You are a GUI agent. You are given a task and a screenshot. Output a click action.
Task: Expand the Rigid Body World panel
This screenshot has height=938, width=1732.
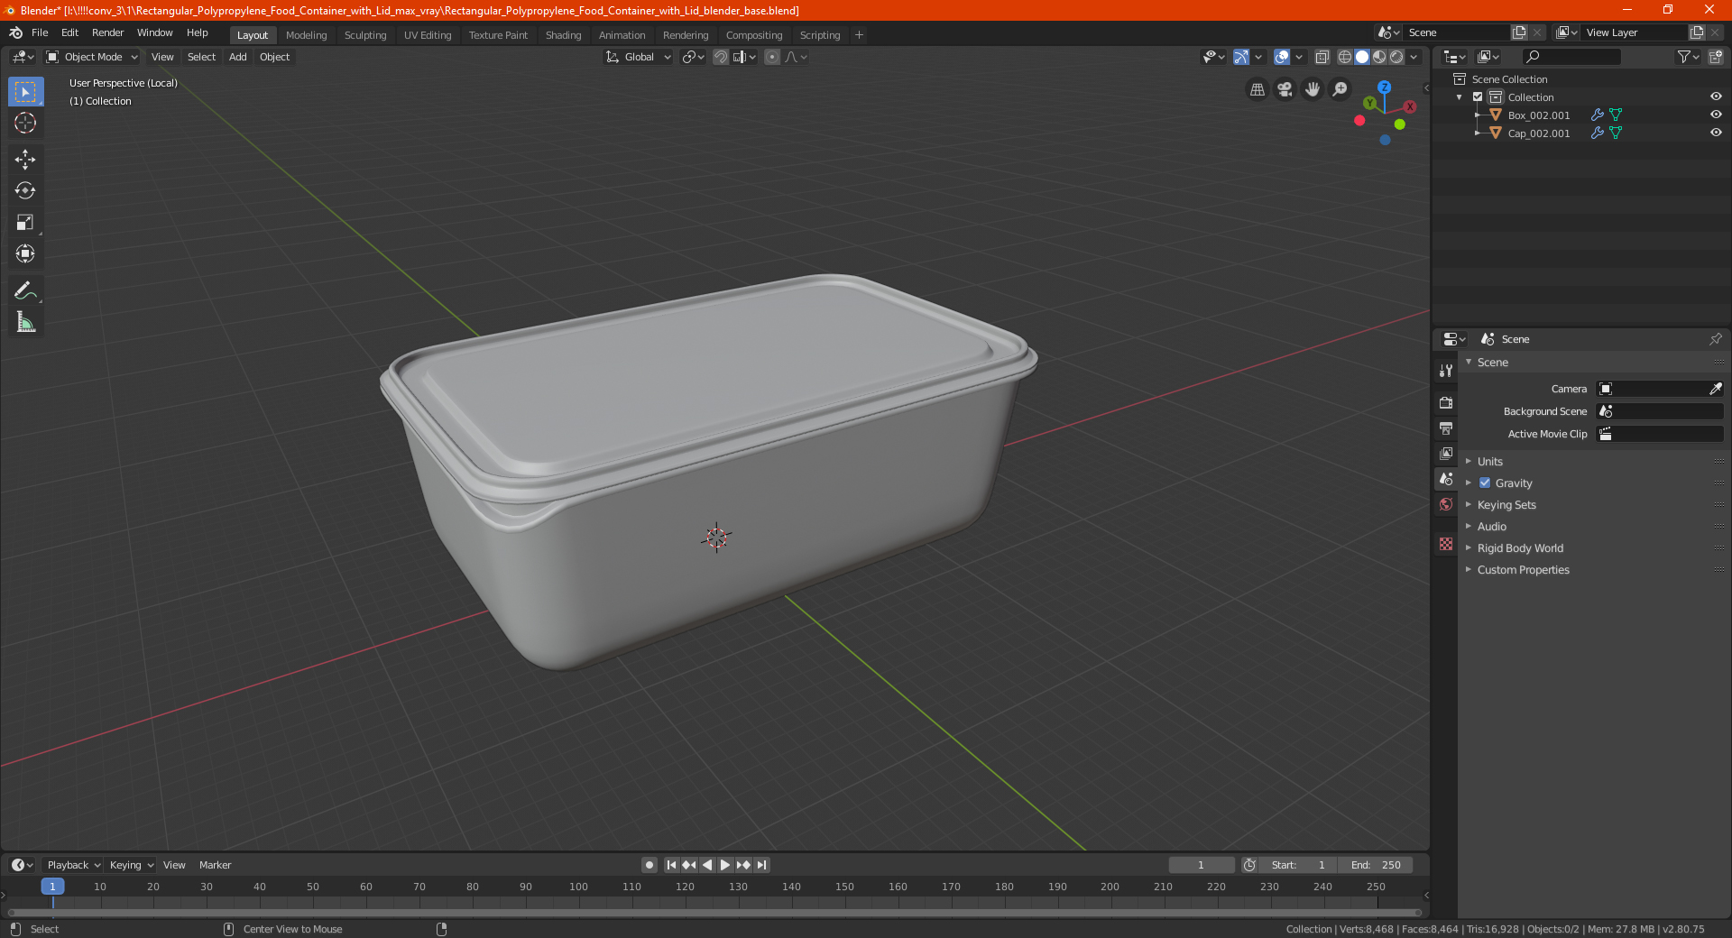tap(1520, 548)
